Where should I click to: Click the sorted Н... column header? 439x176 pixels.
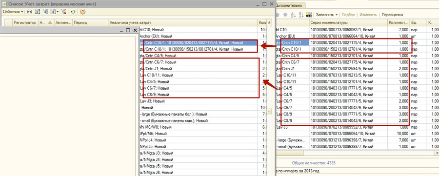(x=46, y=22)
